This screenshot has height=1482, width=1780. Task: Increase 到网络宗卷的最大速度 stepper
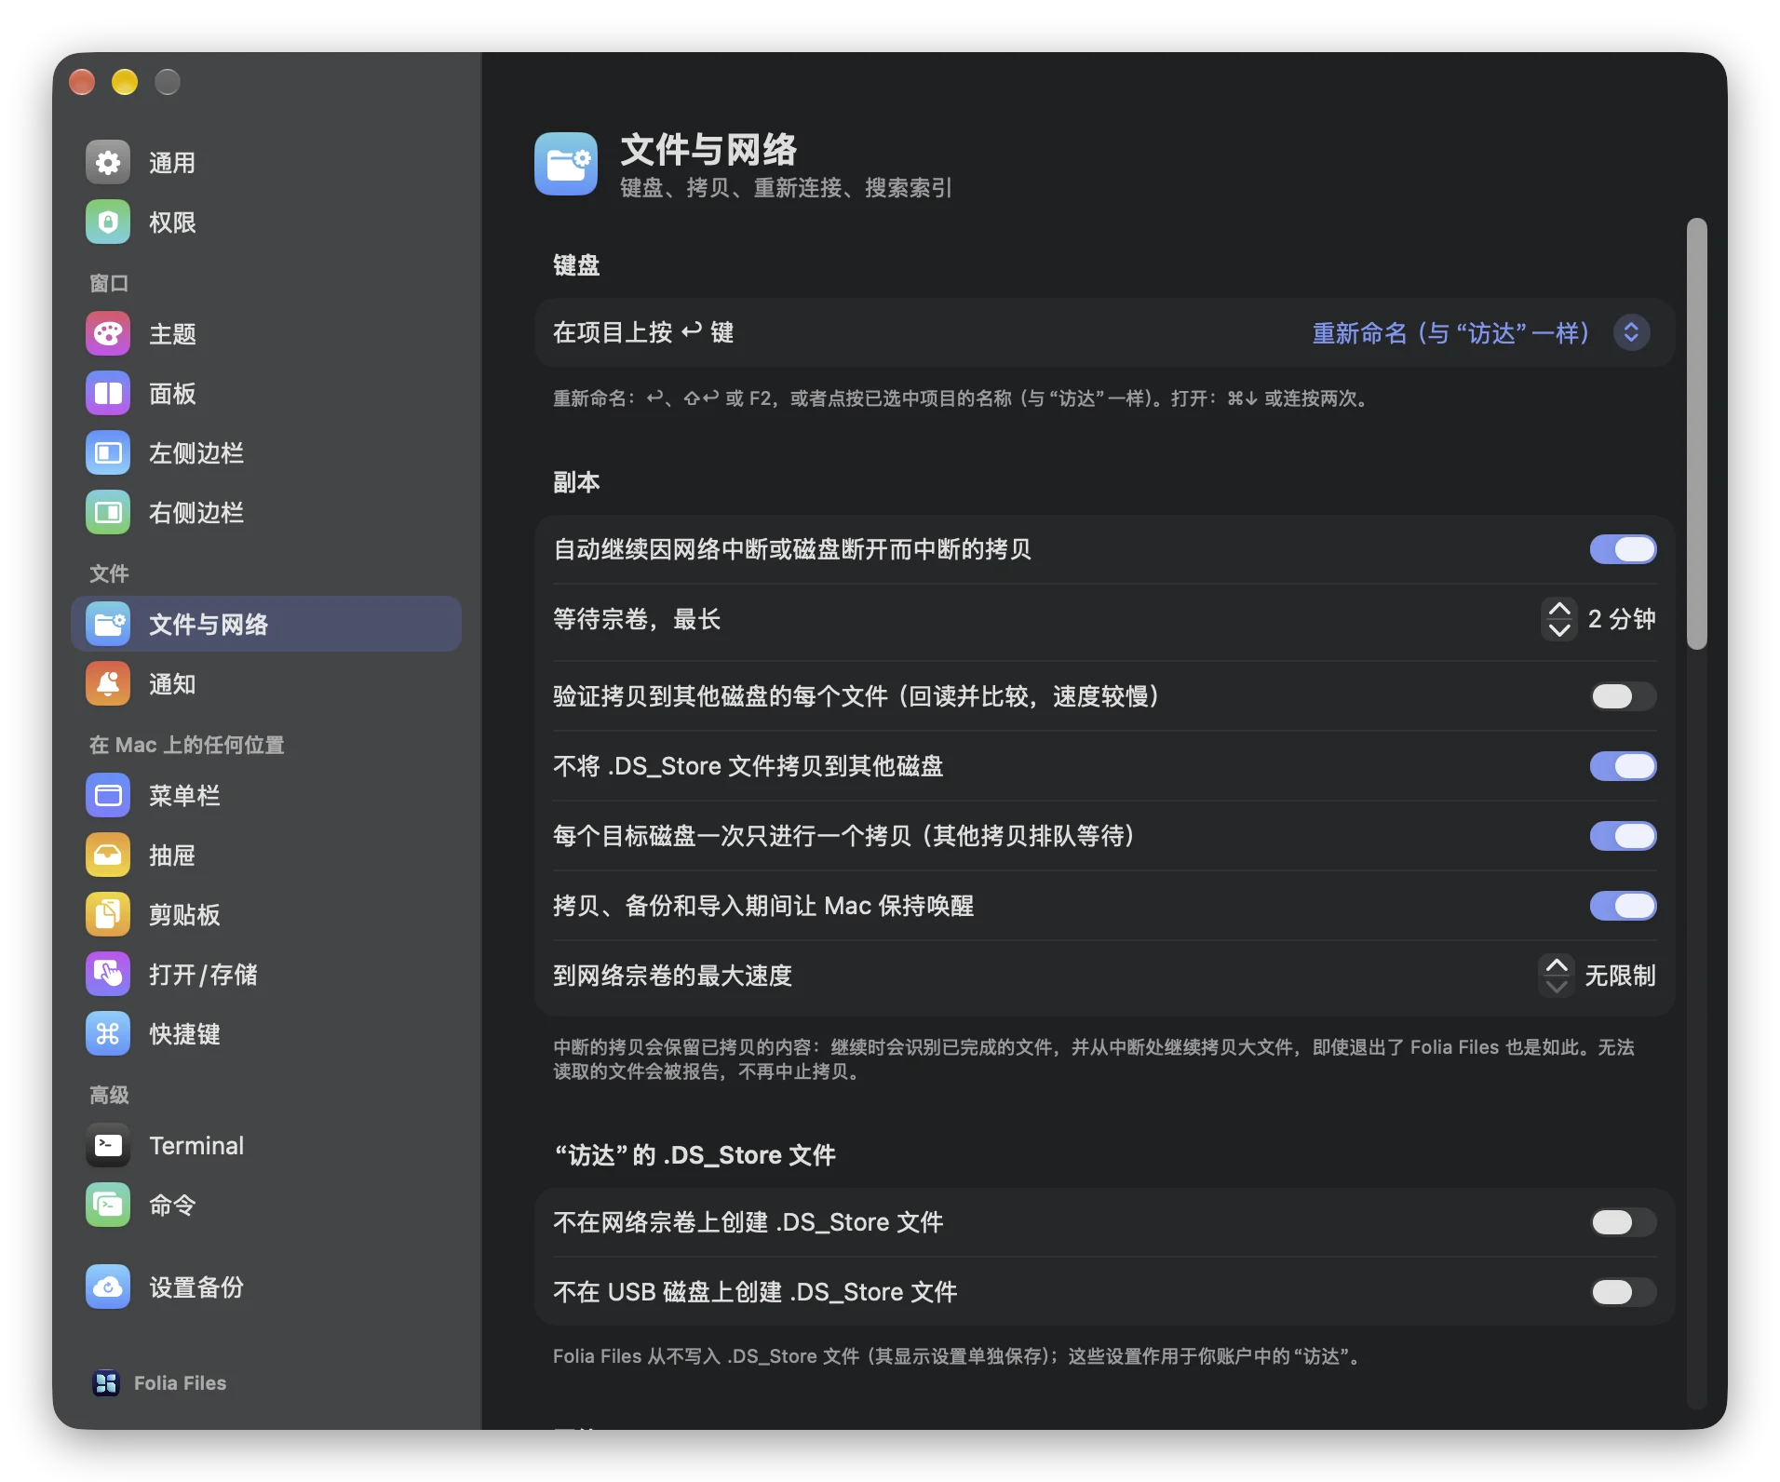click(1557, 965)
